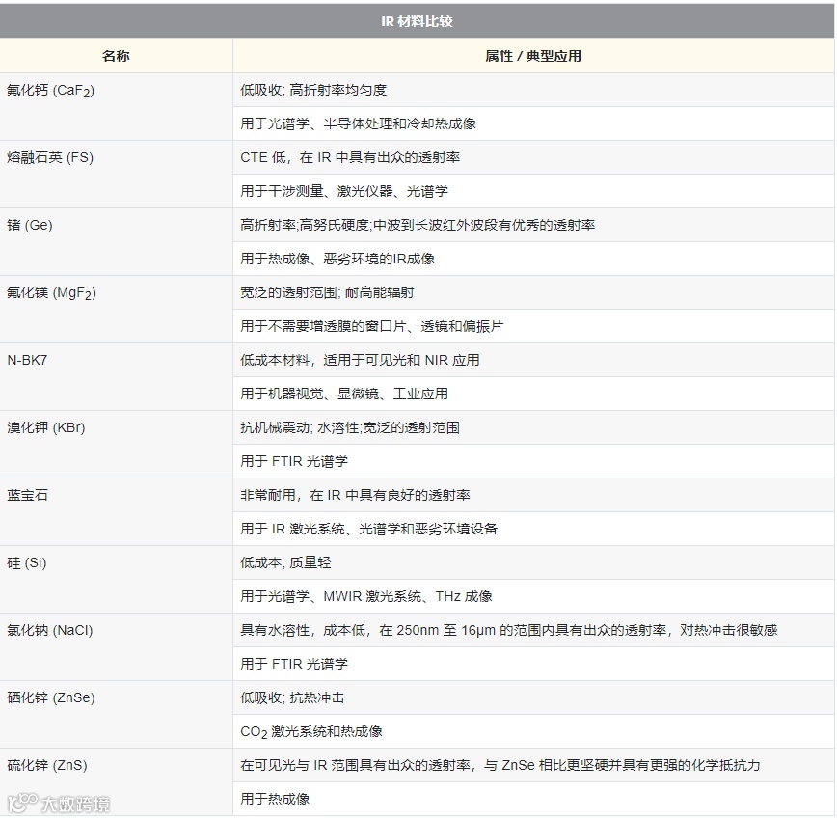Select the '属性 / 典型应用' column header
The image size is (837, 820).
(533, 56)
